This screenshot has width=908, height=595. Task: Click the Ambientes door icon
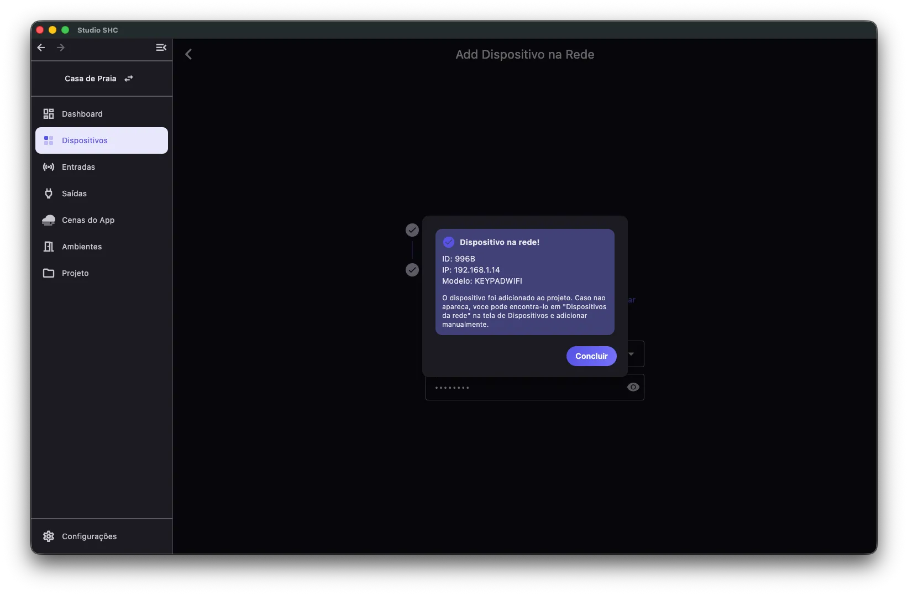coord(49,247)
